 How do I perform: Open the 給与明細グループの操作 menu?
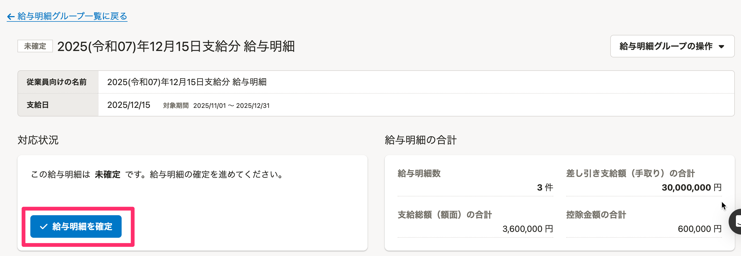[672, 46]
